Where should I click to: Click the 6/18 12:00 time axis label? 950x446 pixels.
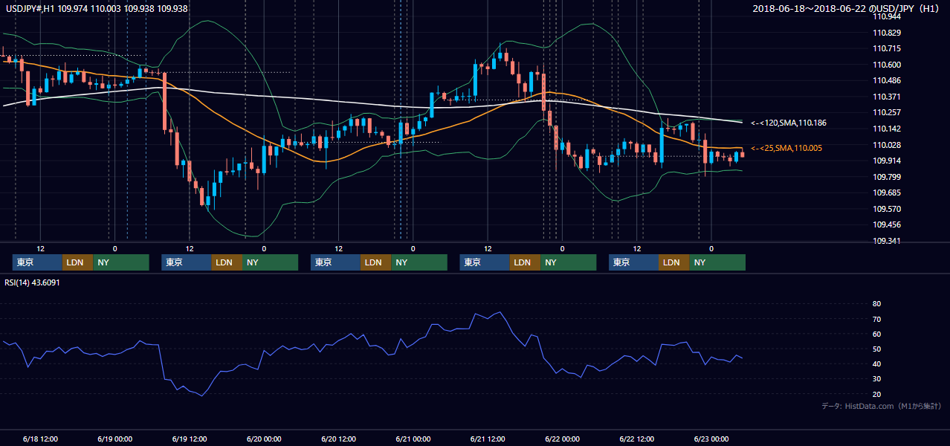coord(40,439)
